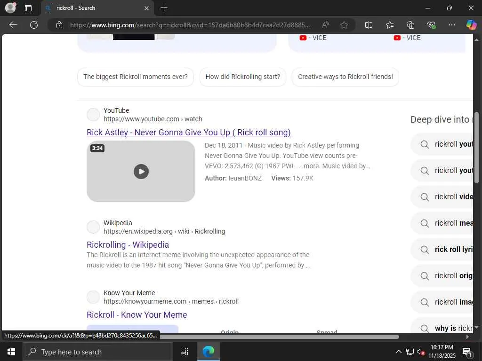
Task: Select the rickroll - Search tab
Action: tap(97, 8)
